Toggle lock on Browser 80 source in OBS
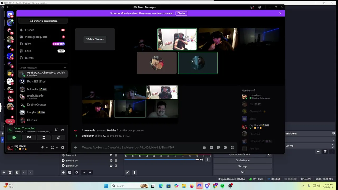The image size is (338, 190). coord(116,160)
